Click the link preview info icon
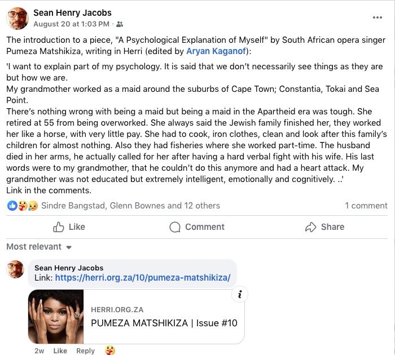 pos(240,294)
